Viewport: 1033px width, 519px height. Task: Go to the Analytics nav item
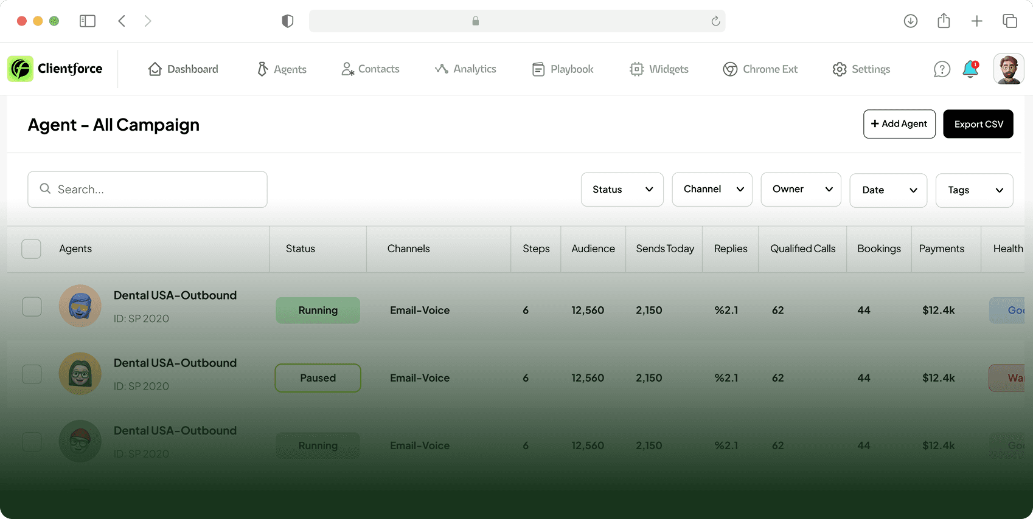point(465,69)
